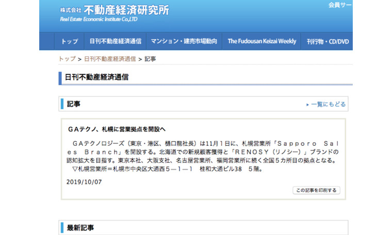Click the article headline GAテクノ、札幌に営業拠点を開設へ

117,128
